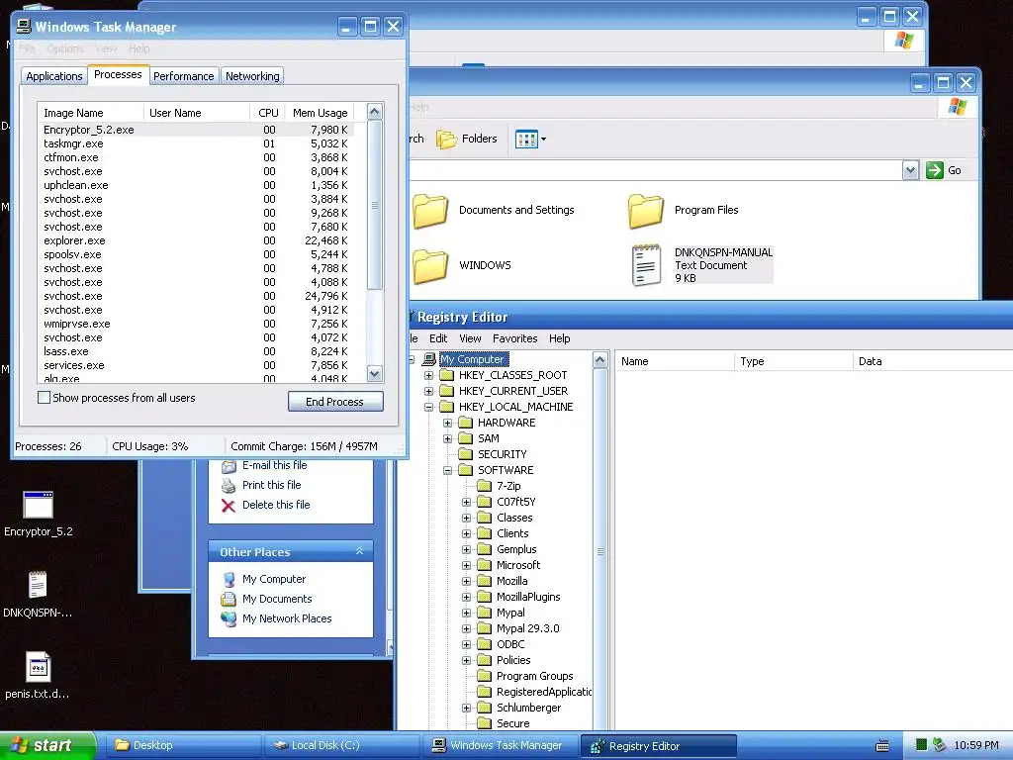Open the address bar dropdown arrow
This screenshot has height=760, width=1013.
[x=910, y=170]
